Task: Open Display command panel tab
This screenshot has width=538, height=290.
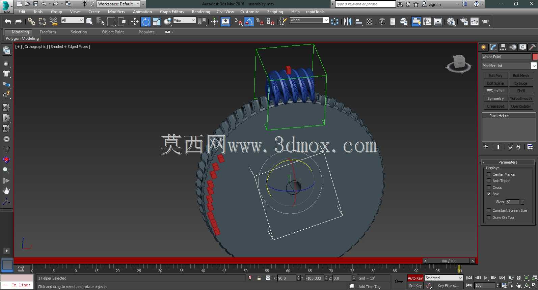Action: (x=523, y=47)
